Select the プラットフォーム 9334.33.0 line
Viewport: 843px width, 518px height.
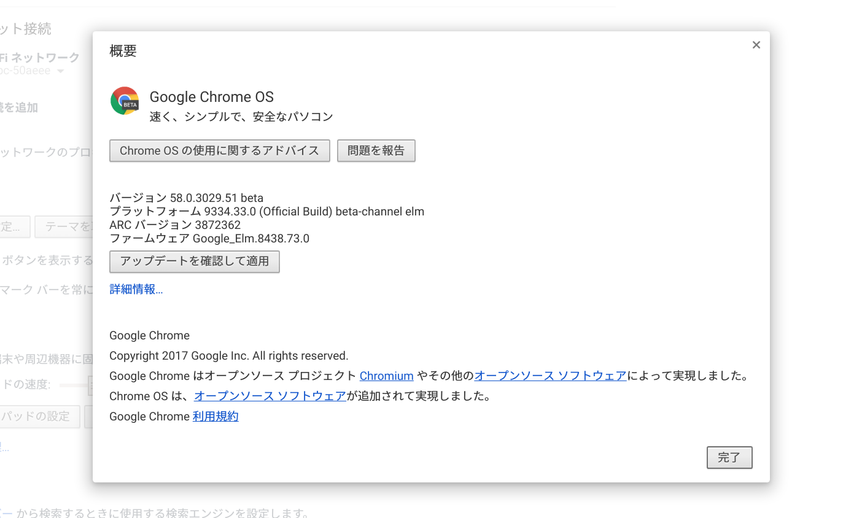266,211
